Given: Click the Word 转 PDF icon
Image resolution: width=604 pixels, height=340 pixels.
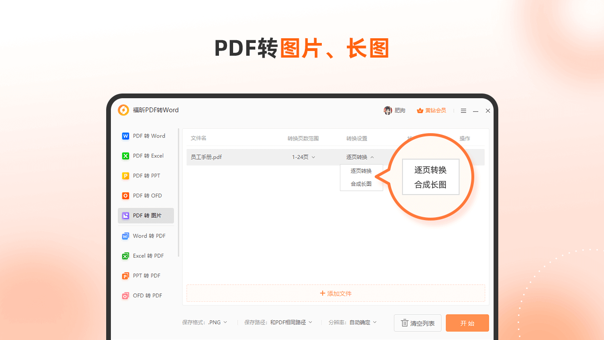Looking at the screenshot, I should (x=126, y=236).
